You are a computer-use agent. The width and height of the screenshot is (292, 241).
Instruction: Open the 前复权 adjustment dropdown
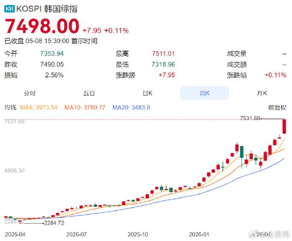(277, 107)
